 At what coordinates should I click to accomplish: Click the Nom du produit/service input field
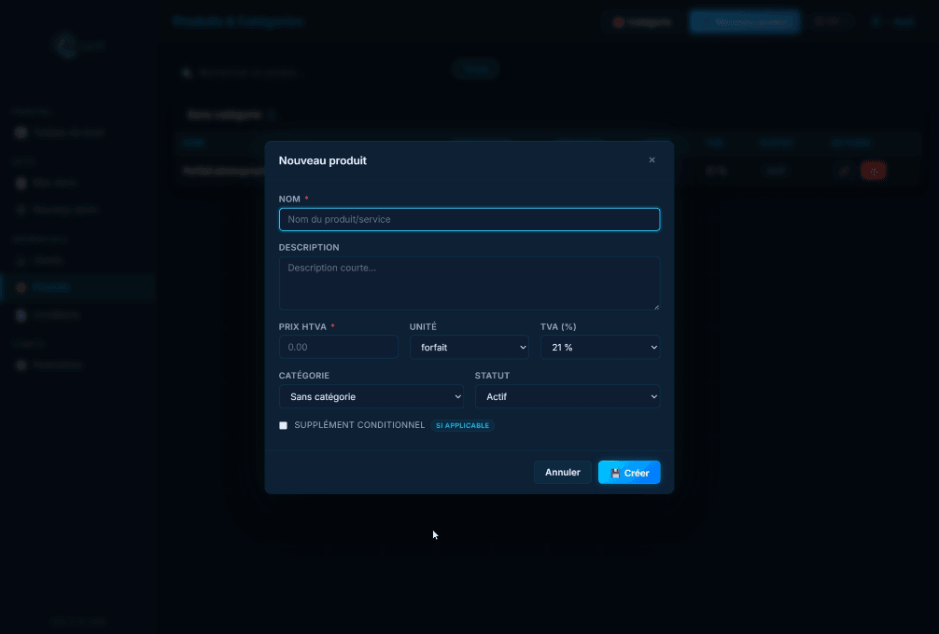coord(469,219)
